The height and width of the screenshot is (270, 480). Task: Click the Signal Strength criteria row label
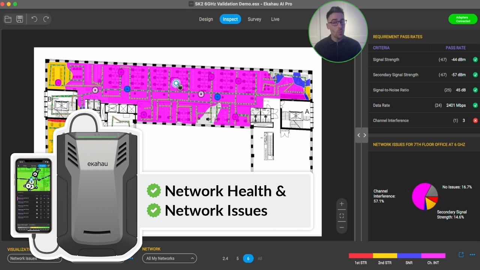pyautogui.click(x=386, y=60)
